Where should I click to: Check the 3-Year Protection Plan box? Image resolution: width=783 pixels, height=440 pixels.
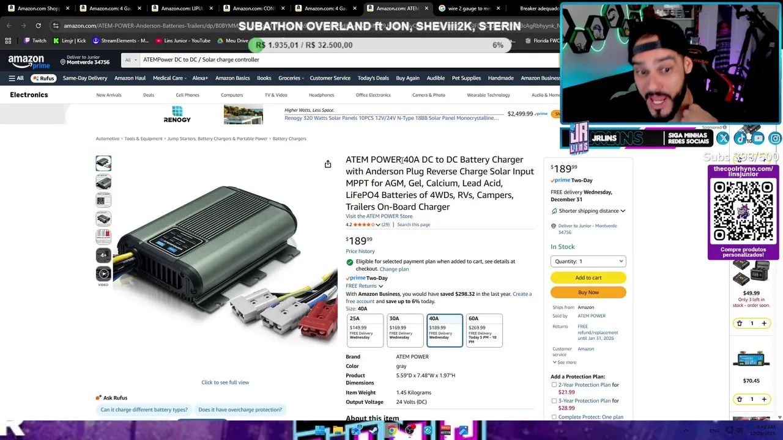[x=554, y=401]
